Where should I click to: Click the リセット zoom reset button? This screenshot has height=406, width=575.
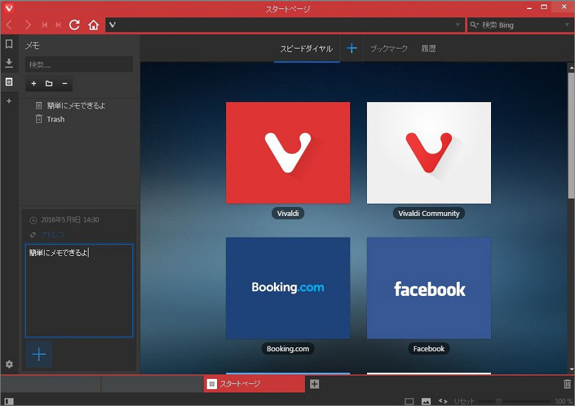coord(464,401)
